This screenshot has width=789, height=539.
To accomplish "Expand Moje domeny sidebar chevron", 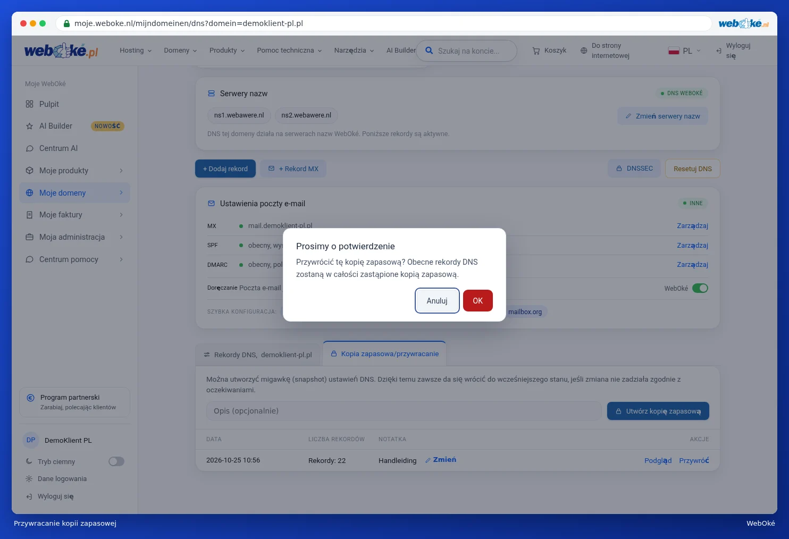I will [121, 192].
